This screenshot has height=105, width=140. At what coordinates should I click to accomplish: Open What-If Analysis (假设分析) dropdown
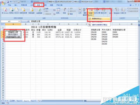pos(104,11)
